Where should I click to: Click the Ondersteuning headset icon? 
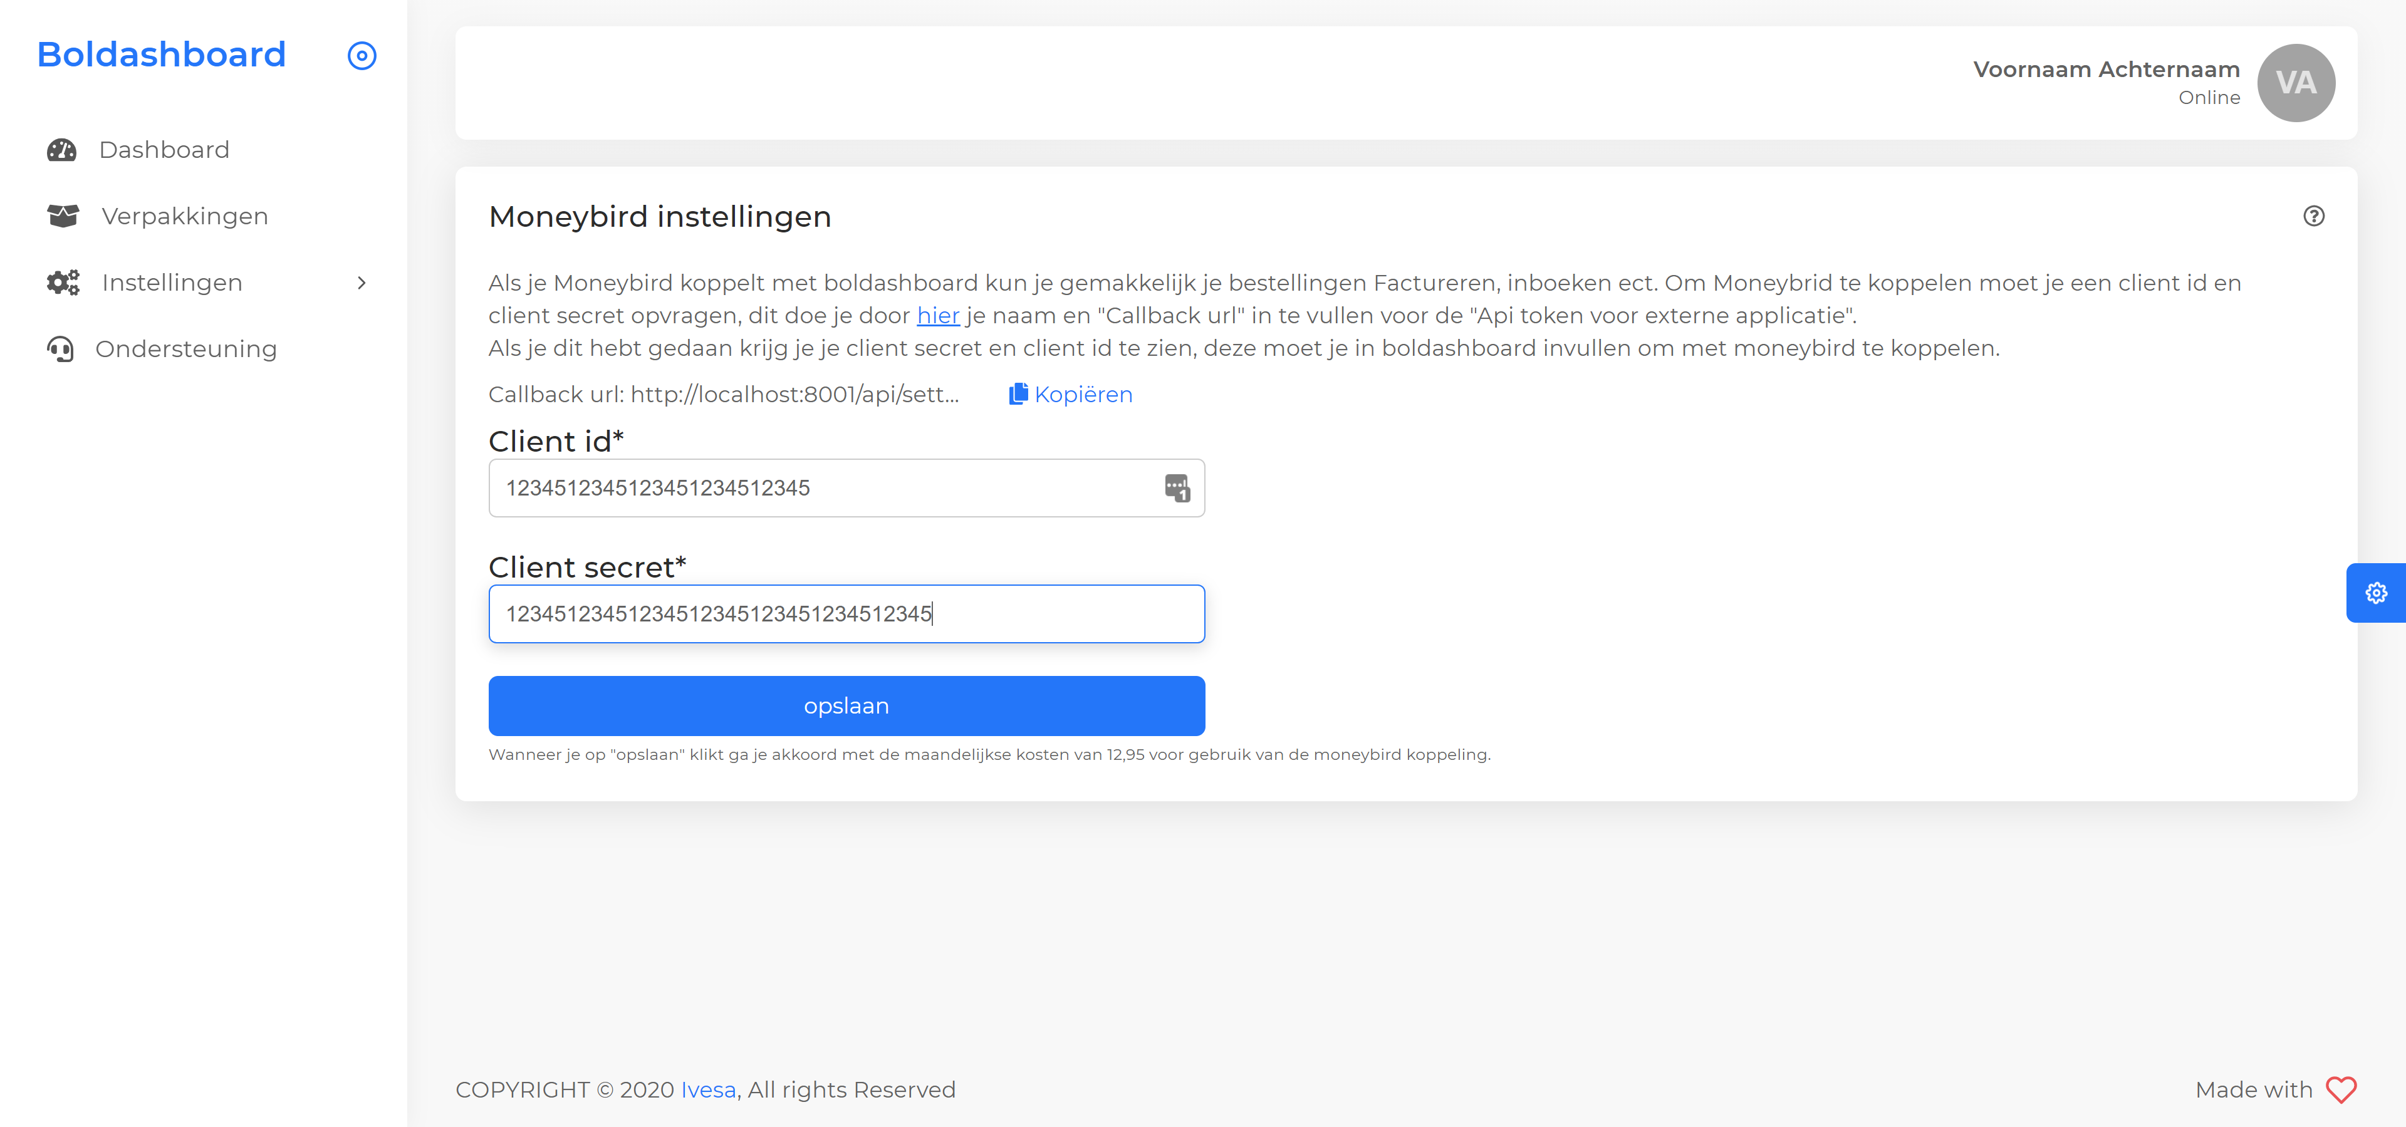tap(61, 349)
